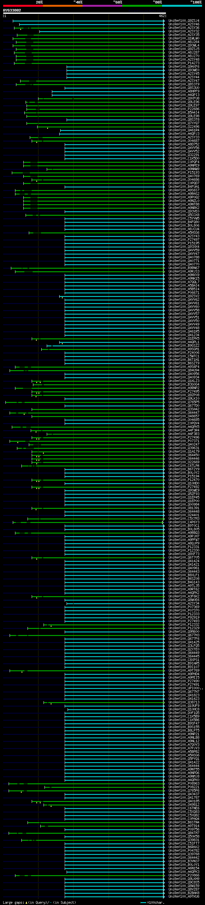205x905 pixels.
Task: Select the UniRef100_P92919 label
Action: 184,618
